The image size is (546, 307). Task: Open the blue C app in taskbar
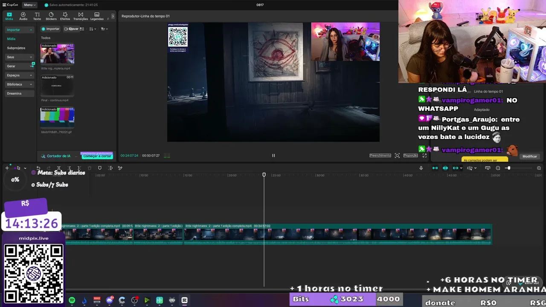pos(122,300)
